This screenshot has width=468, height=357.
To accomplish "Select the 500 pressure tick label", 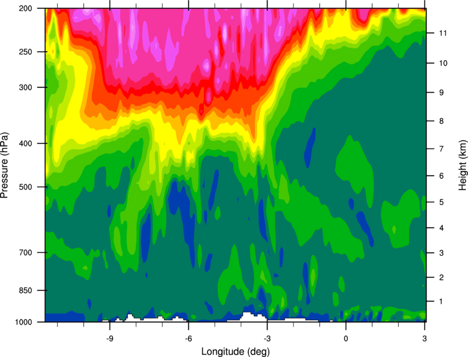I will tap(26, 187).
